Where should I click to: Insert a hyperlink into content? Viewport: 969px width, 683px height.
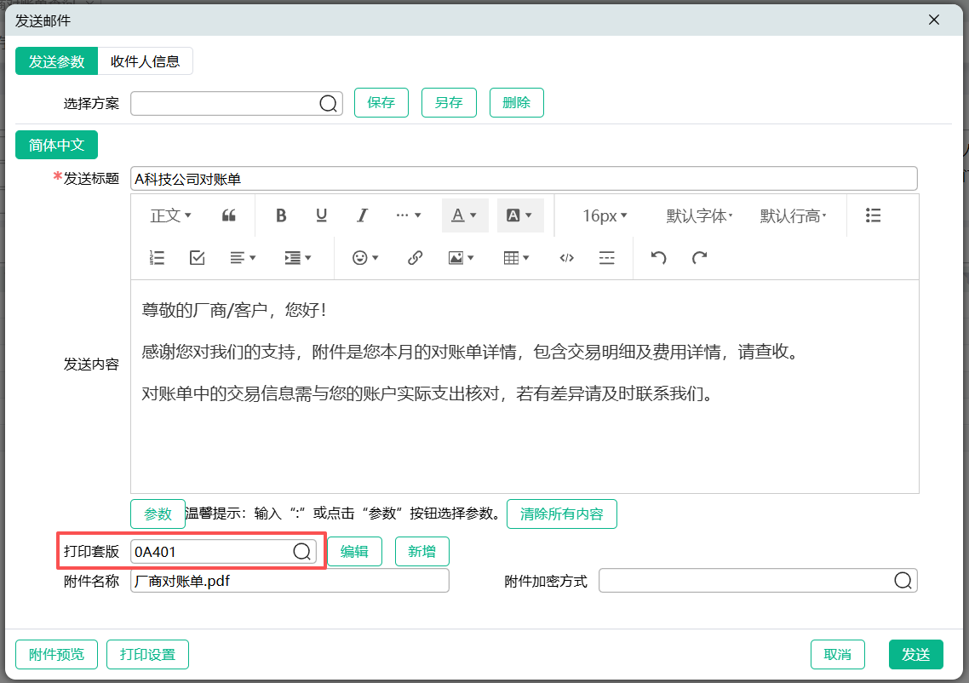click(x=415, y=258)
